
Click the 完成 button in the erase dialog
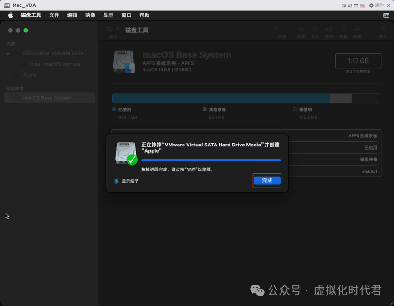[x=267, y=181]
